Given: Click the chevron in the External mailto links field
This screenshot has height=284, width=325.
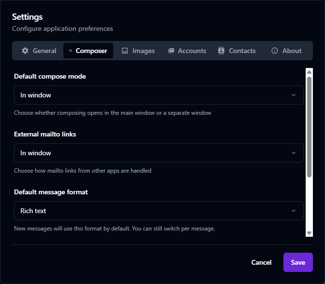Looking at the screenshot, I should [294, 153].
